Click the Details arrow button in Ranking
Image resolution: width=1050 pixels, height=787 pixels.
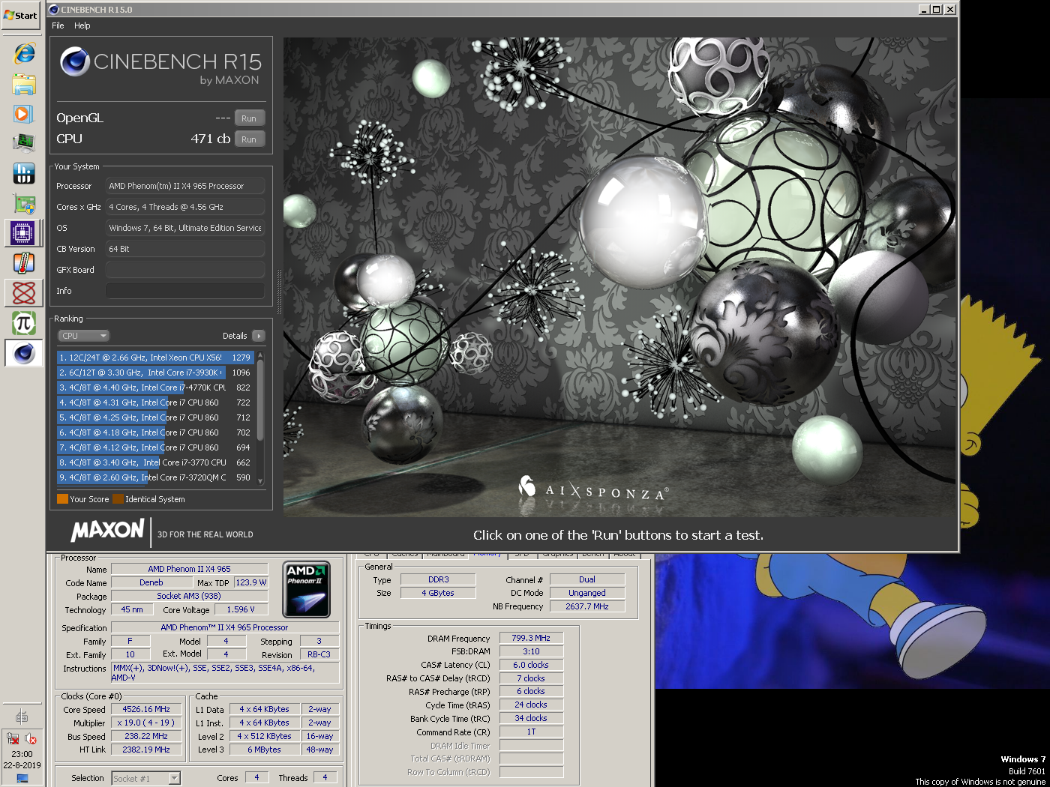259,336
